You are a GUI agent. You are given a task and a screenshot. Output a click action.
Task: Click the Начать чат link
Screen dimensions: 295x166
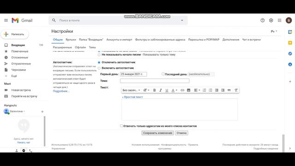click(x=24, y=142)
